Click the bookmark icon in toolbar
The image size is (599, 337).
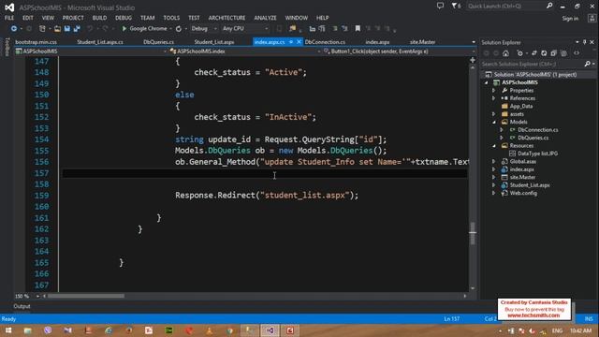point(358,29)
